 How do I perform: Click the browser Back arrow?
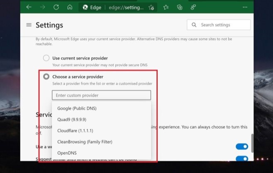29,7
